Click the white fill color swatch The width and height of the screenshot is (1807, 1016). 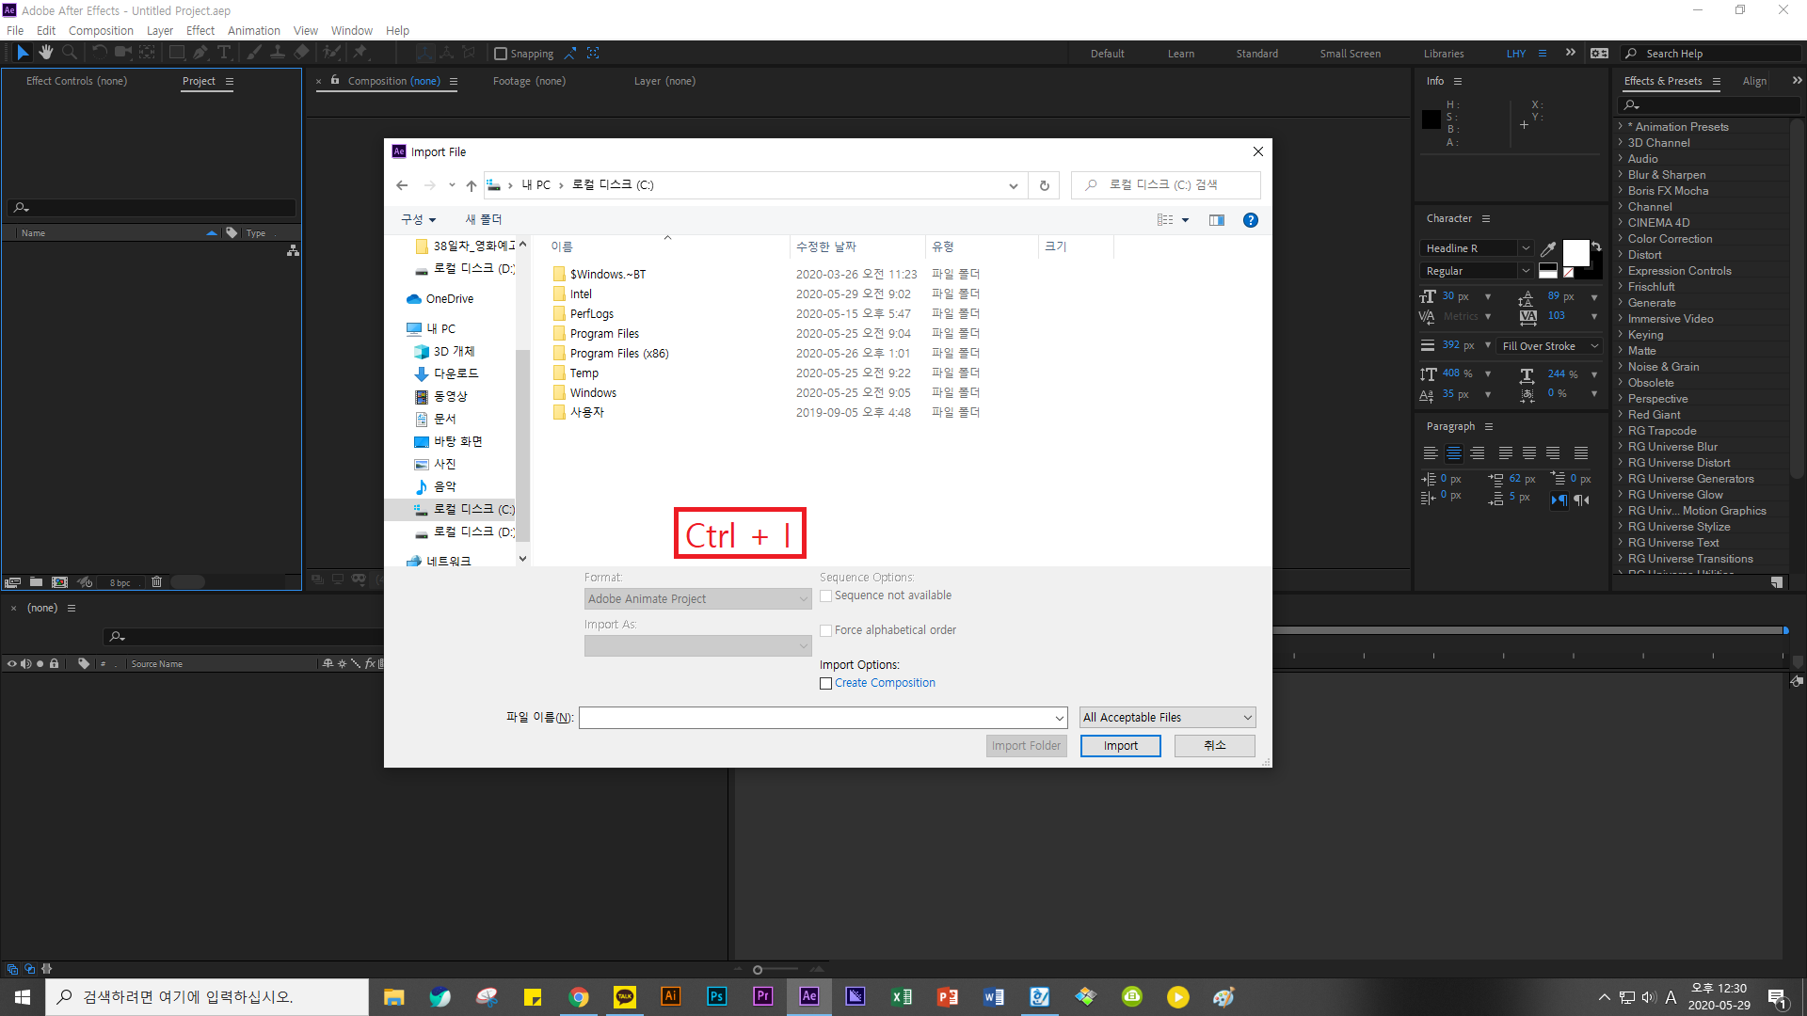1575,253
